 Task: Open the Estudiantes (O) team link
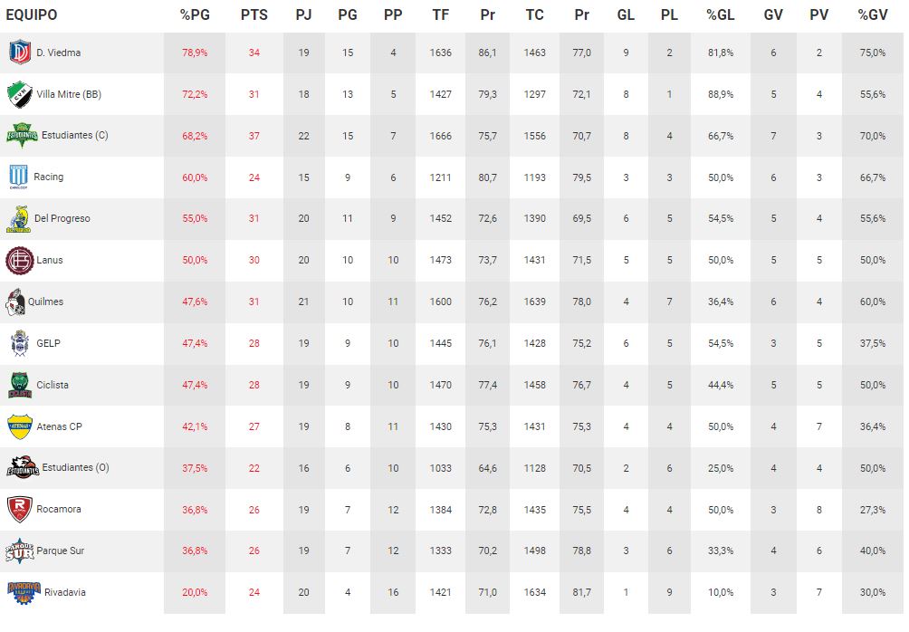click(x=75, y=468)
